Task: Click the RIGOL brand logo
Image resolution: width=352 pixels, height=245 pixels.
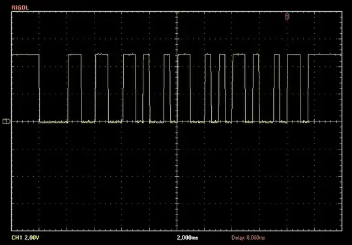Action: pos(20,8)
